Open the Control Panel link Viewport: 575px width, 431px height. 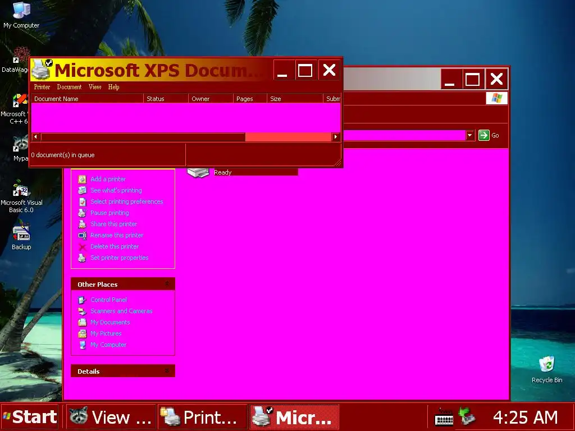pyautogui.click(x=108, y=300)
